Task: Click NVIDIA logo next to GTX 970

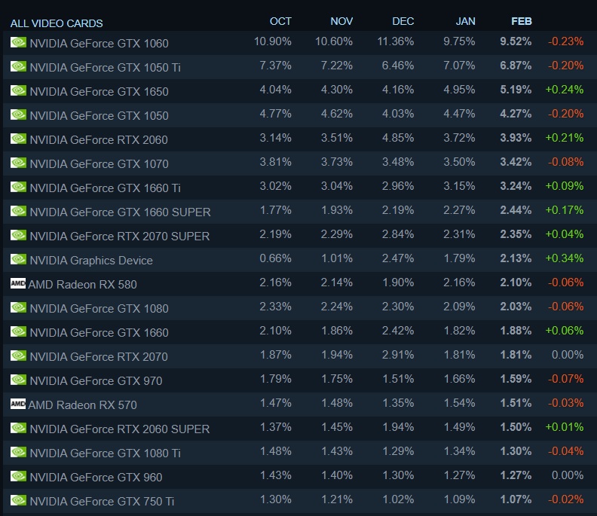Action: [x=18, y=380]
